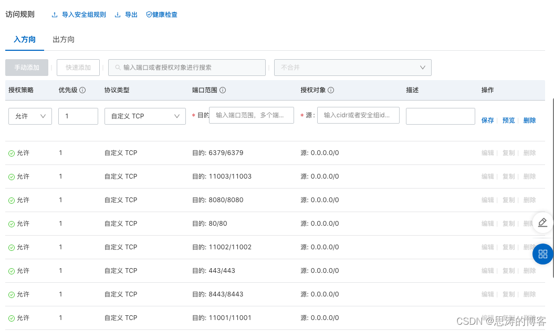Click 编辑 for the port 6379 rule

[x=488, y=153]
